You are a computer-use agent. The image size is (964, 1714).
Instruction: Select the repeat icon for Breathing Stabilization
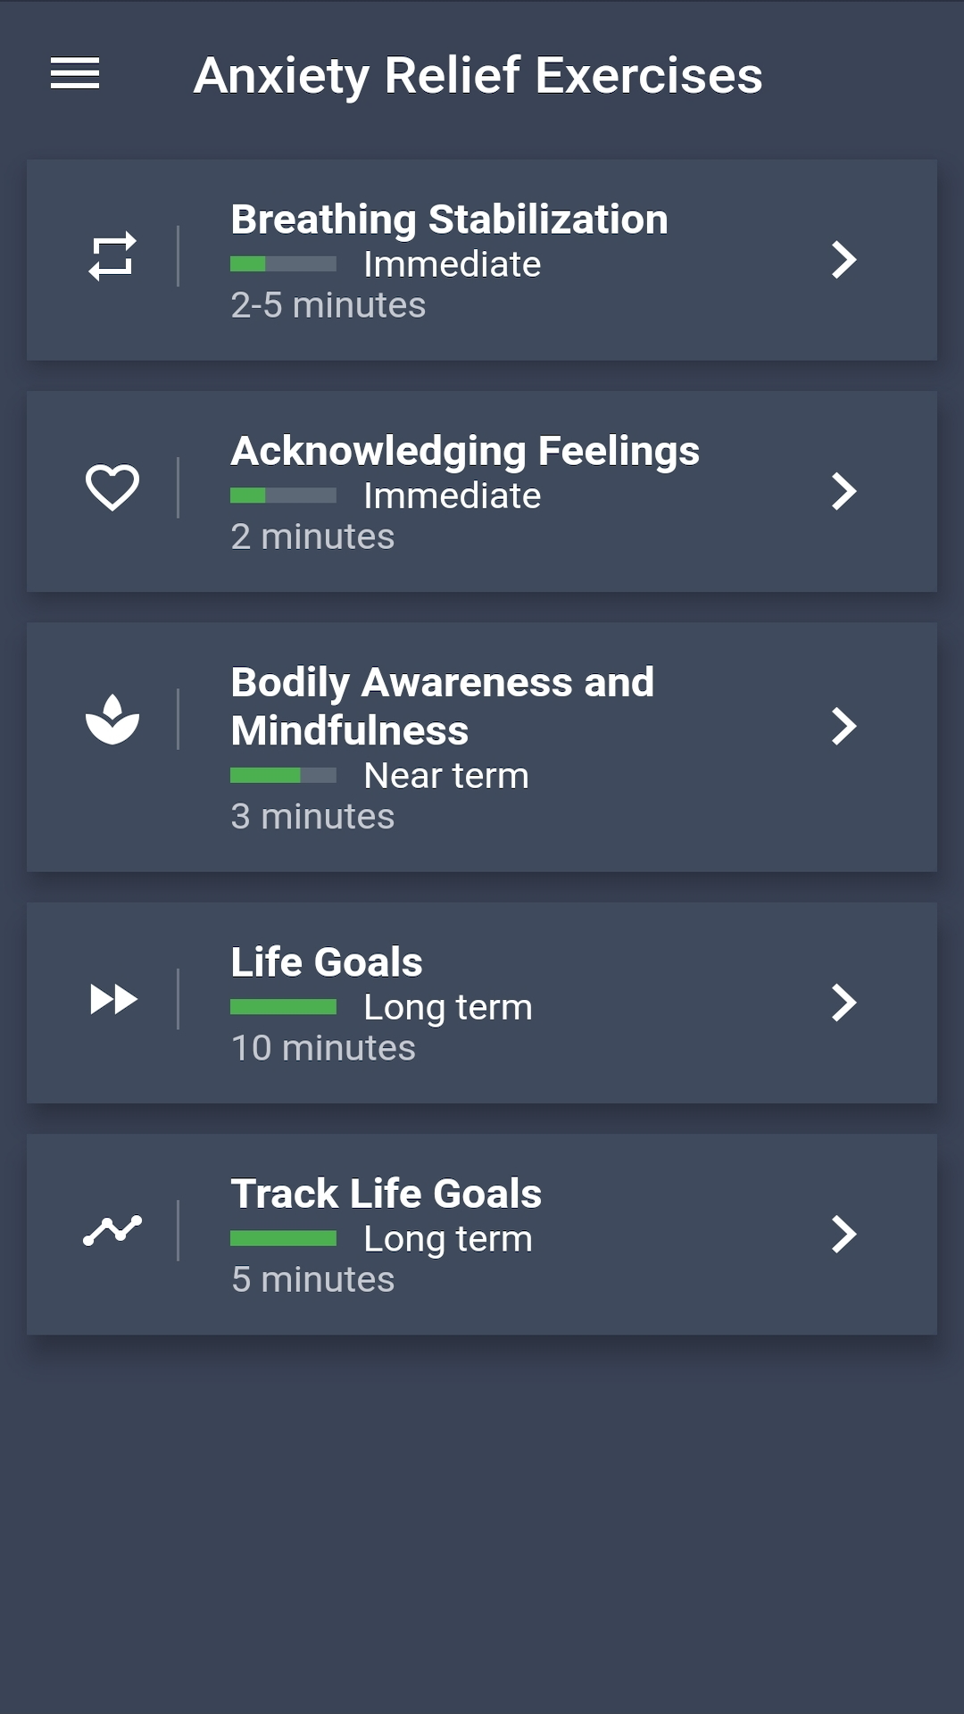[x=113, y=259]
